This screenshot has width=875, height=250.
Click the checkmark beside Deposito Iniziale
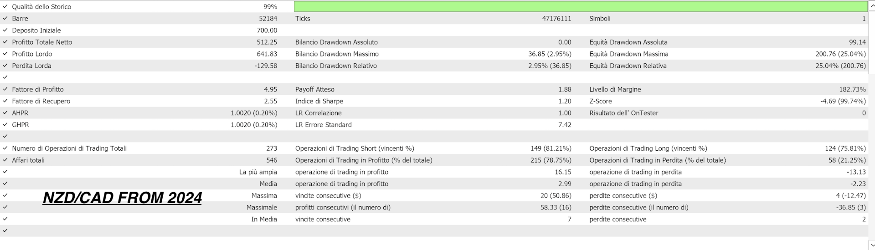[x=5, y=31]
